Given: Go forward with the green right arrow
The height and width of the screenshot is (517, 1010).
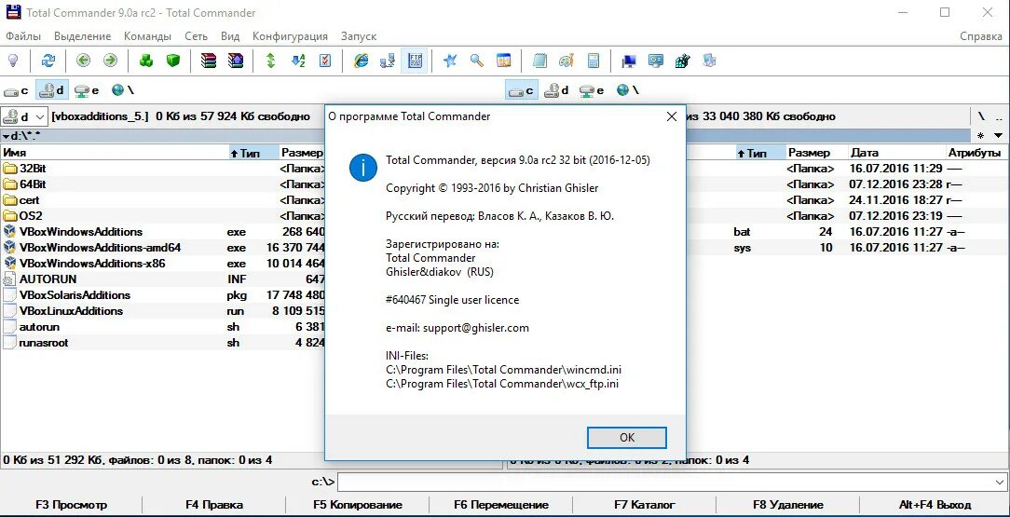Looking at the screenshot, I should [110, 61].
